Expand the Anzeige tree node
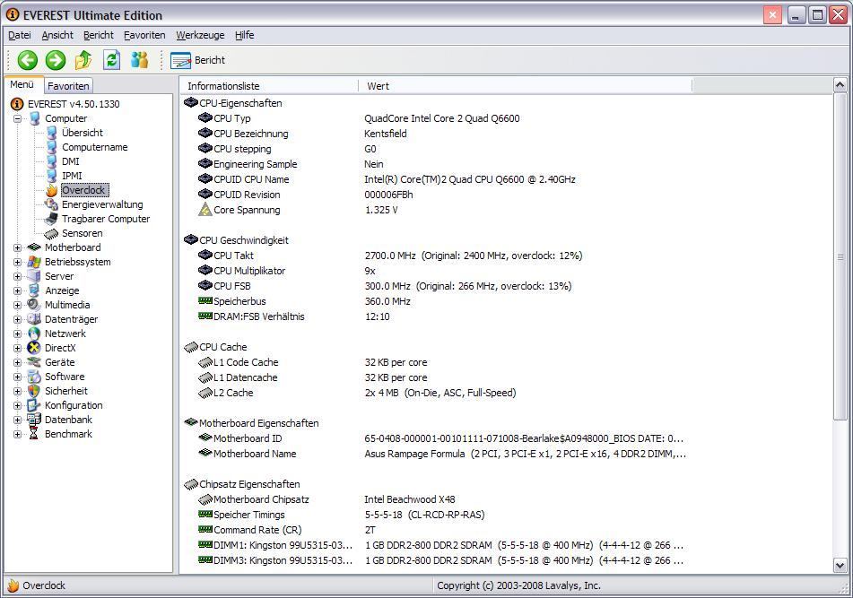The image size is (853, 598). 17,290
